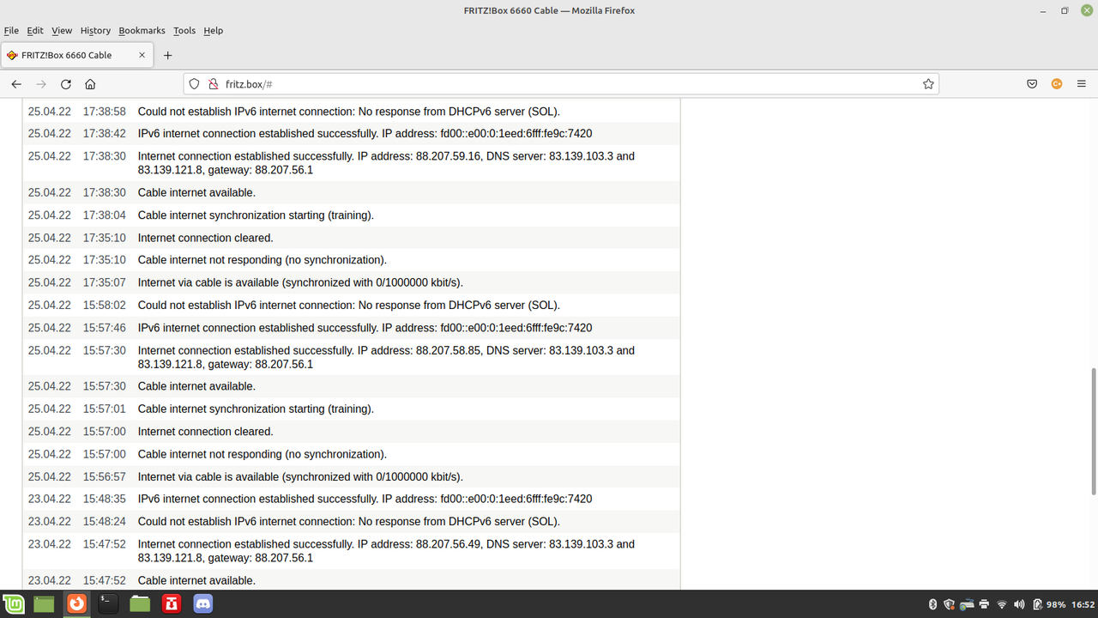Click the 17:35:07 Internet via cable entry
The width and height of the screenshot is (1098, 618).
pyautogui.click(x=352, y=282)
